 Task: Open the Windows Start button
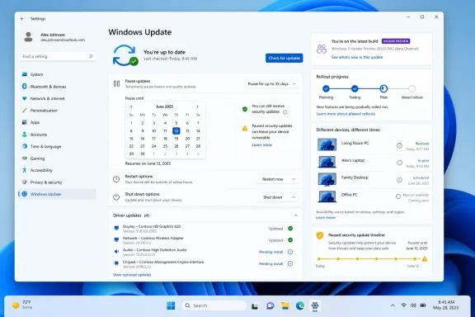[x=171, y=305]
